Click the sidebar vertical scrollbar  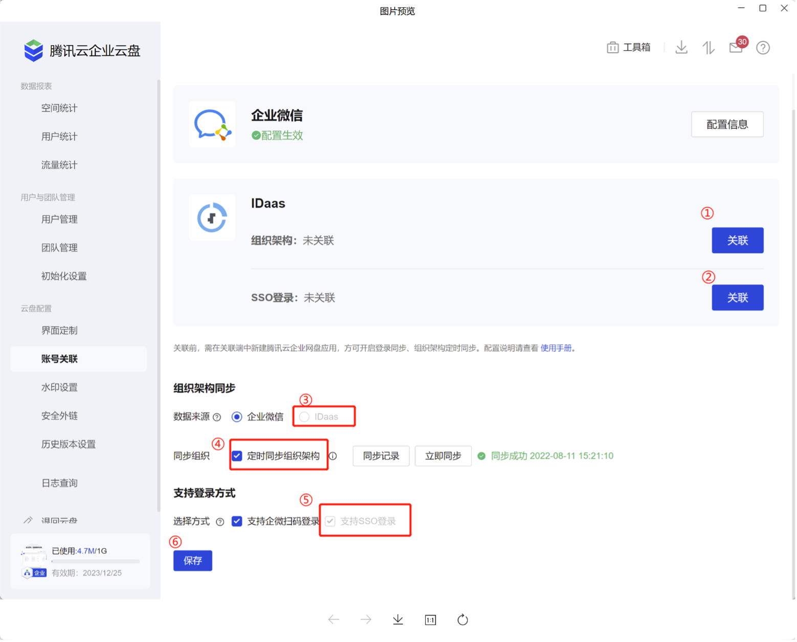point(159,296)
